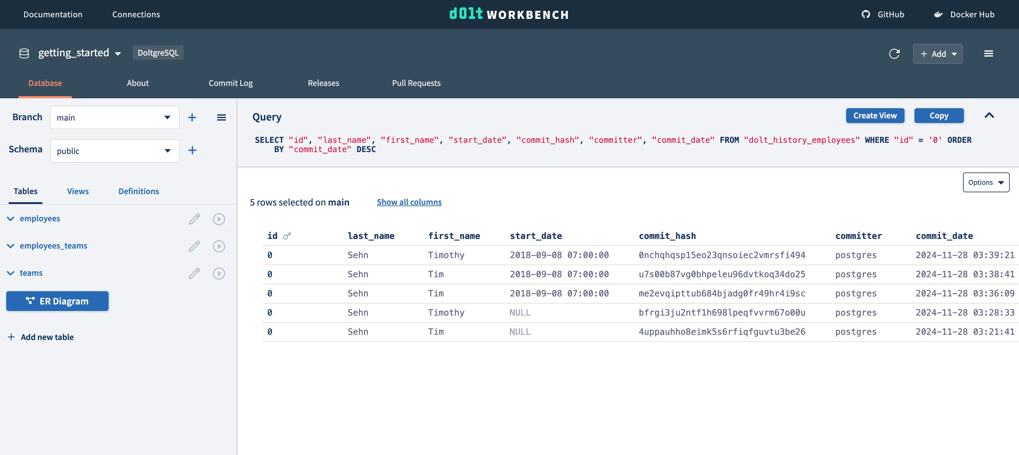Click the edit pencil for employees table

[194, 219]
